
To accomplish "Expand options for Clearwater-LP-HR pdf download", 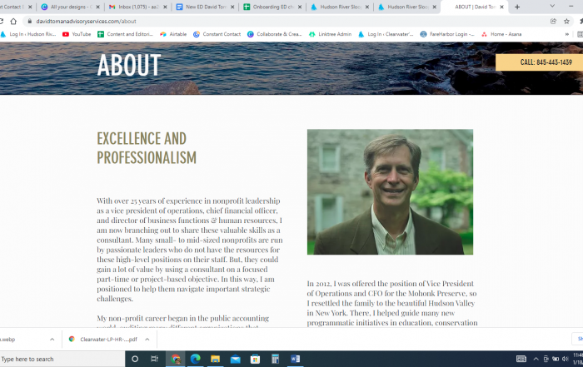I will click(x=147, y=340).
